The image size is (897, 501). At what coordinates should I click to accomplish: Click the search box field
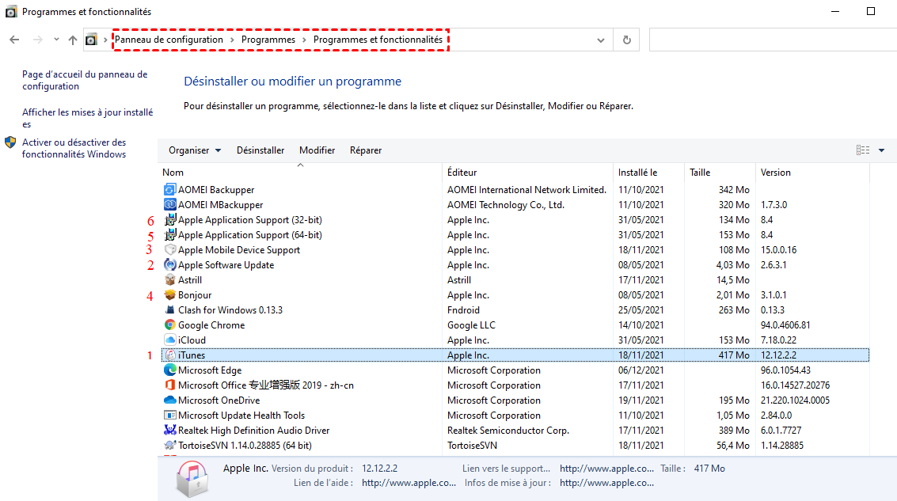pyautogui.click(x=773, y=40)
